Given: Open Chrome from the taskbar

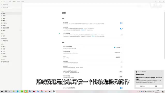Looking at the screenshot, I should coord(42,91).
